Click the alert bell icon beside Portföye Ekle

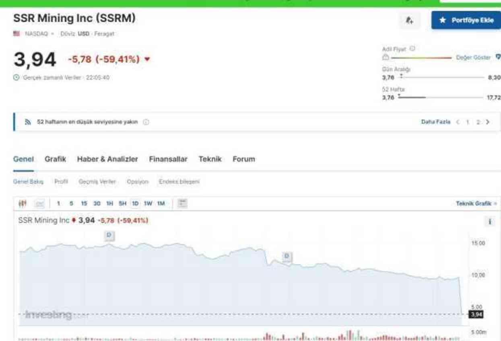coord(409,20)
